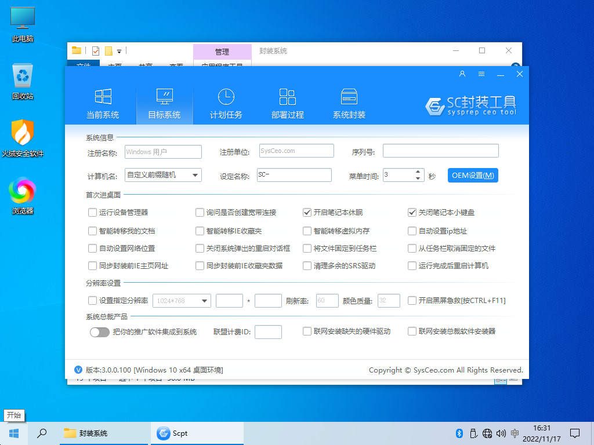Click 设定名称 field containing SC-
The image size is (594, 445).
[x=294, y=175]
